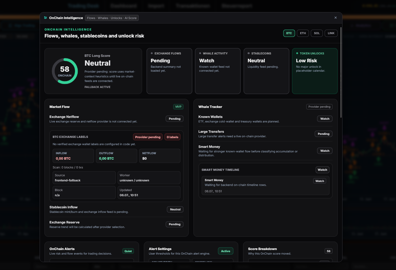The height and width of the screenshot is (270, 396).
Task: Click the Block n/a cell
Action: pyautogui.click(x=84, y=193)
